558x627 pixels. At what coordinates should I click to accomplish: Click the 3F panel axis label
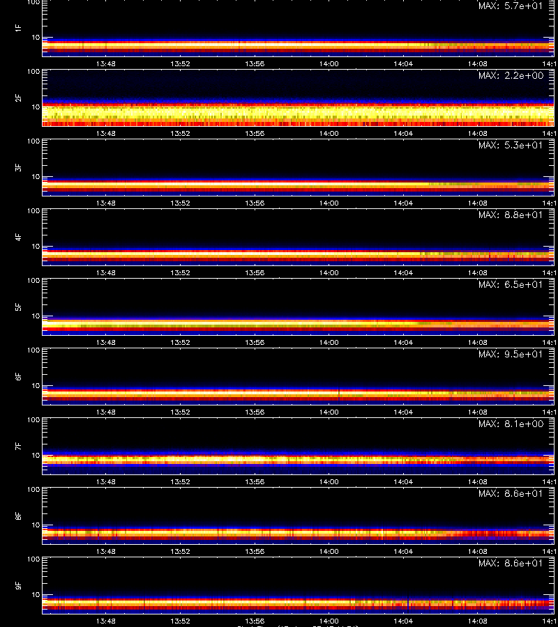18,167
